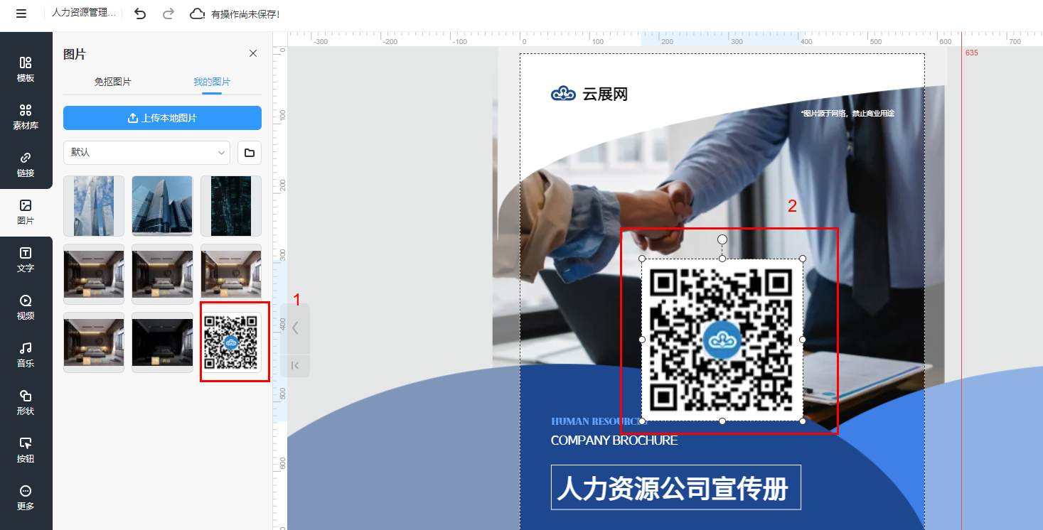Open the hamburger main menu
The width and height of the screenshot is (1043, 530).
pyautogui.click(x=21, y=14)
